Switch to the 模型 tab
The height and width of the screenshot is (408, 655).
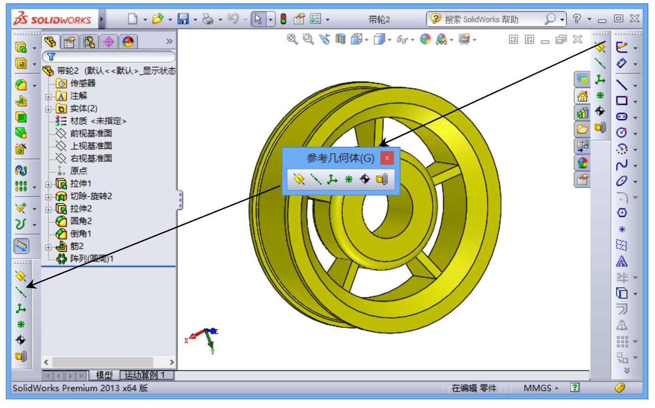pyautogui.click(x=104, y=375)
